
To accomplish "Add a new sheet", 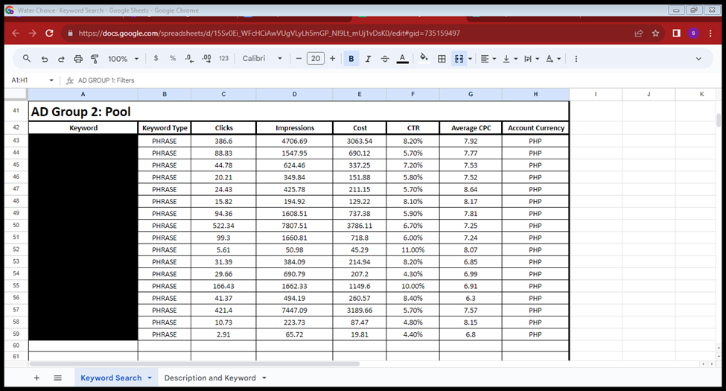I will (x=36, y=378).
